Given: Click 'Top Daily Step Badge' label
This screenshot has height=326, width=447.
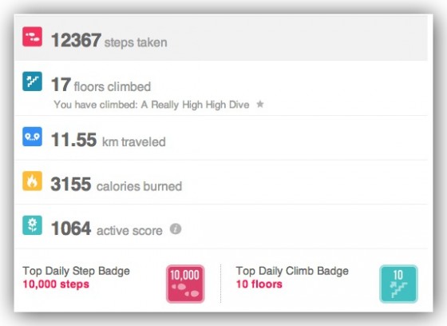Looking at the screenshot, I should (76, 271).
